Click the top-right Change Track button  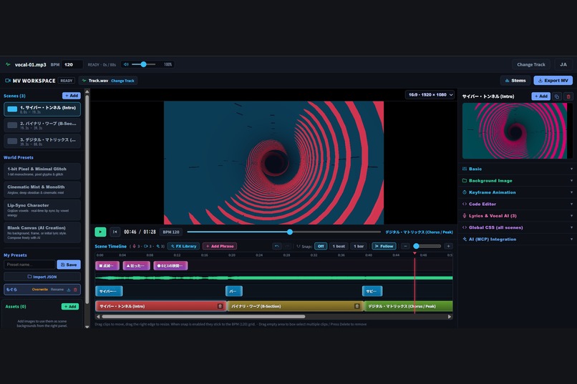click(x=531, y=64)
